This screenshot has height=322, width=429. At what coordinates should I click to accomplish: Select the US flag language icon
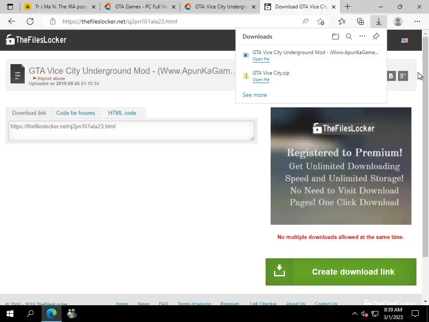pyautogui.click(x=405, y=41)
